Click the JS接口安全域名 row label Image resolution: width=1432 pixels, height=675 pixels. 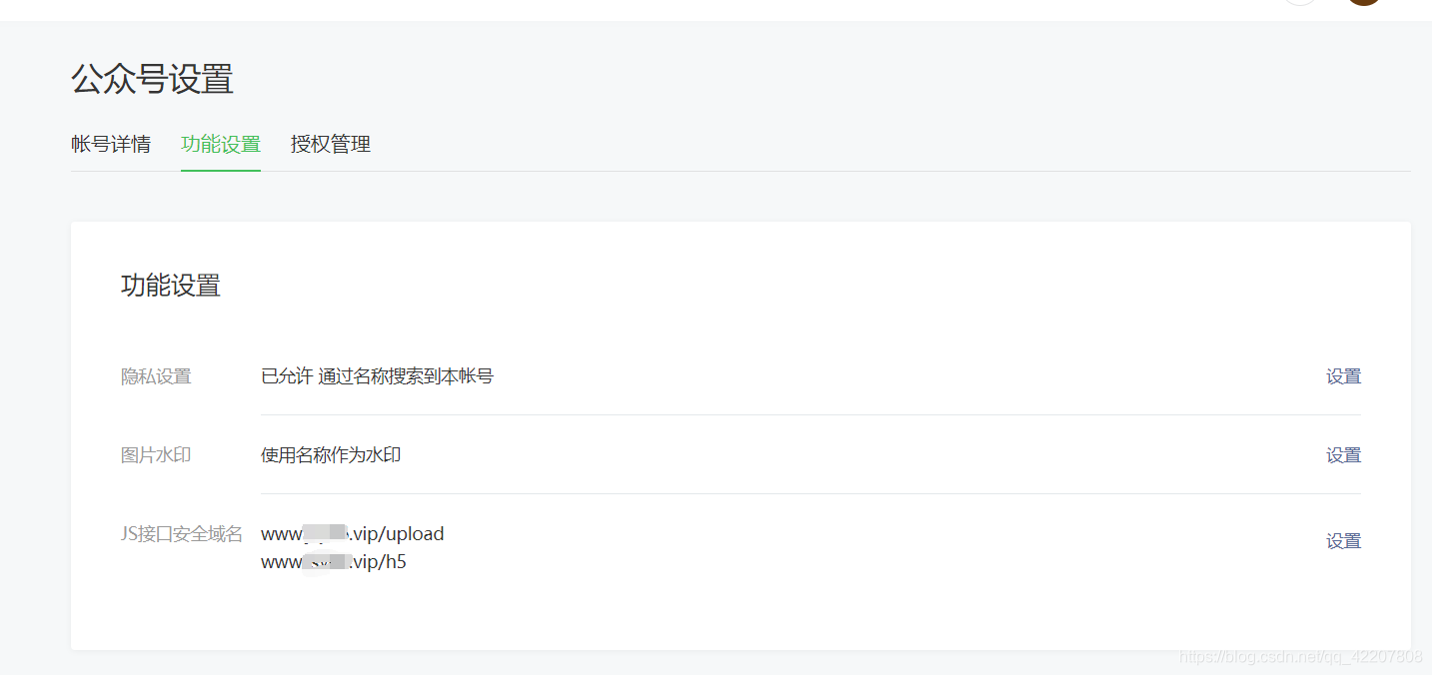click(181, 534)
